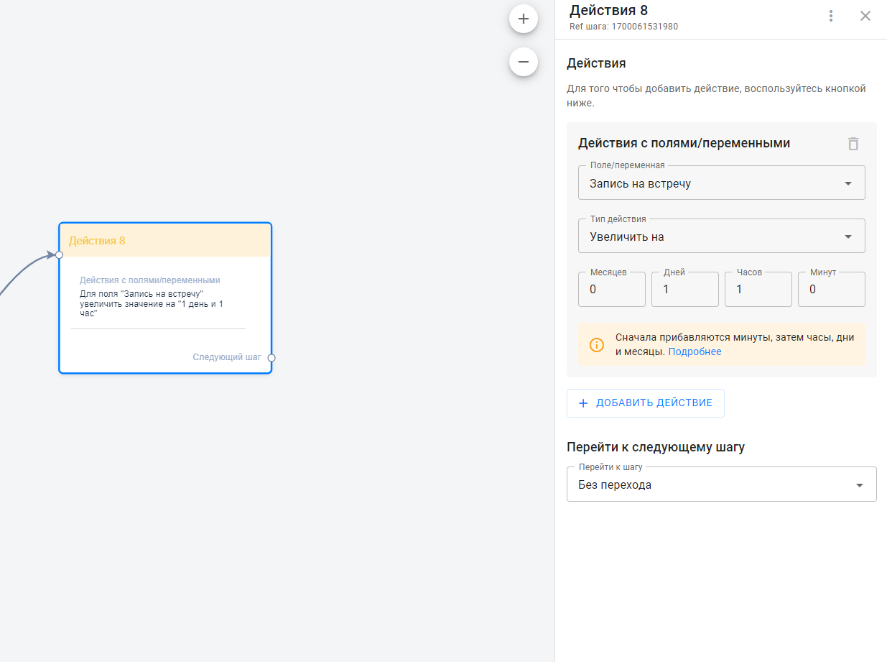The height and width of the screenshot is (662, 887).
Task: Expand the Тип действия dropdown
Action: coord(721,236)
